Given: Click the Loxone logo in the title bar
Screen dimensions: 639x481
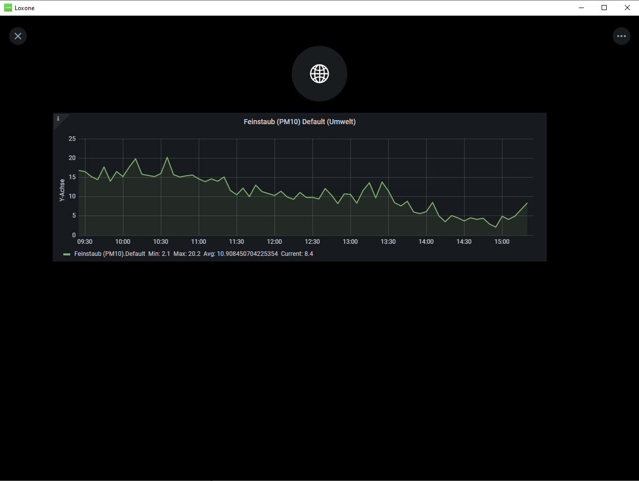Looking at the screenshot, I should pos(8,8).
